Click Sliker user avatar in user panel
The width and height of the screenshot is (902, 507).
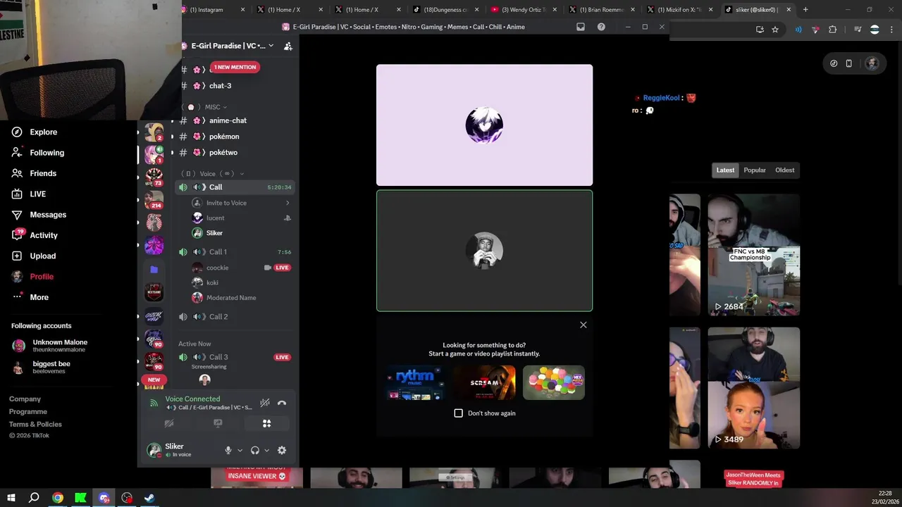pos(154,450)
